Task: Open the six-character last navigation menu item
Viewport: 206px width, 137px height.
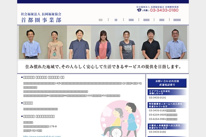Action: pyautogui.click(x=177, y=20)
